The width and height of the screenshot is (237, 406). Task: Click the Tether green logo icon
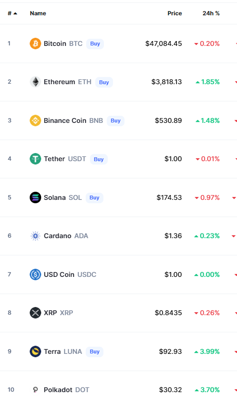(35, 159)
